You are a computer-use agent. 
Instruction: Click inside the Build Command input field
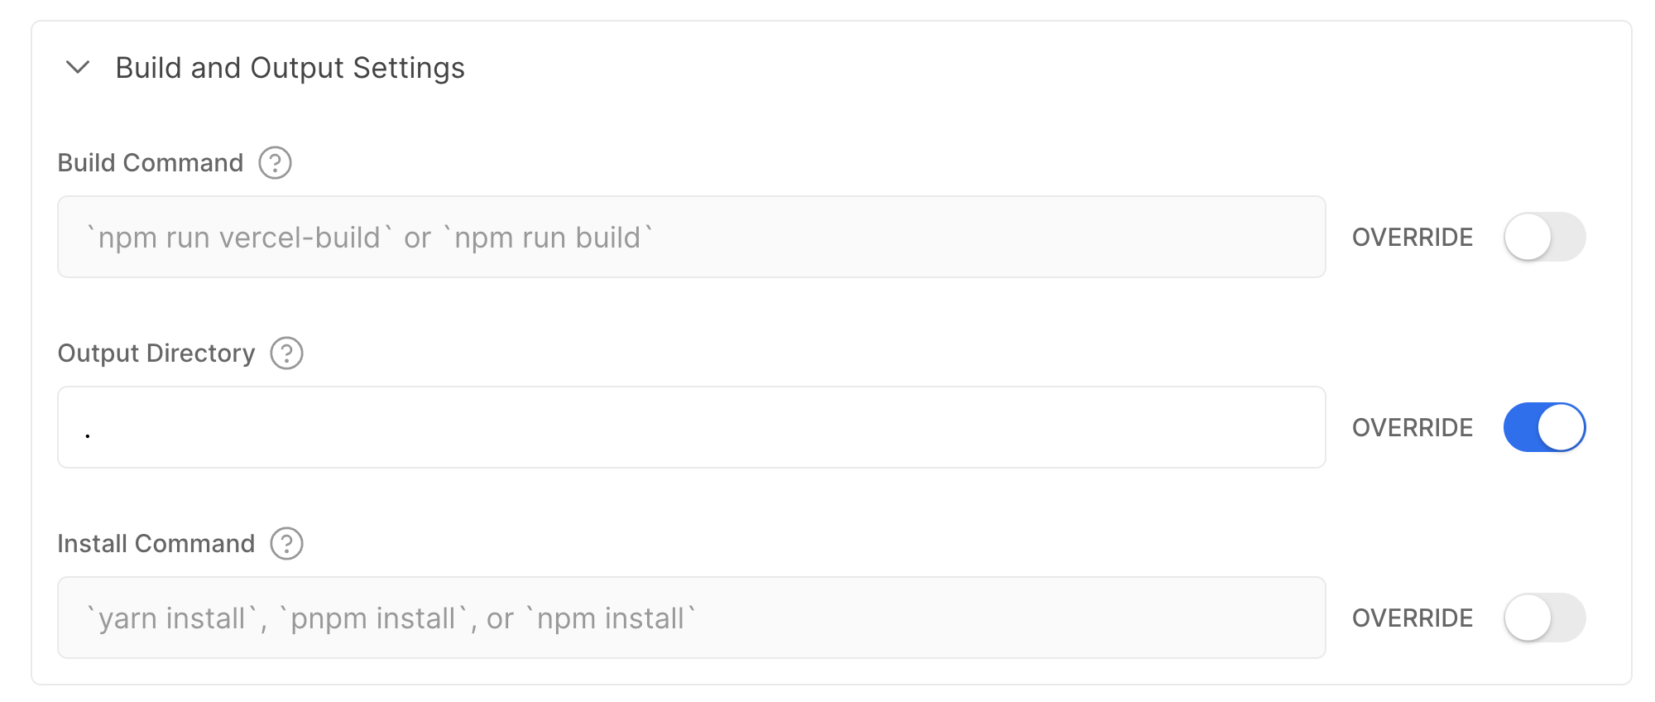point(691,237)
